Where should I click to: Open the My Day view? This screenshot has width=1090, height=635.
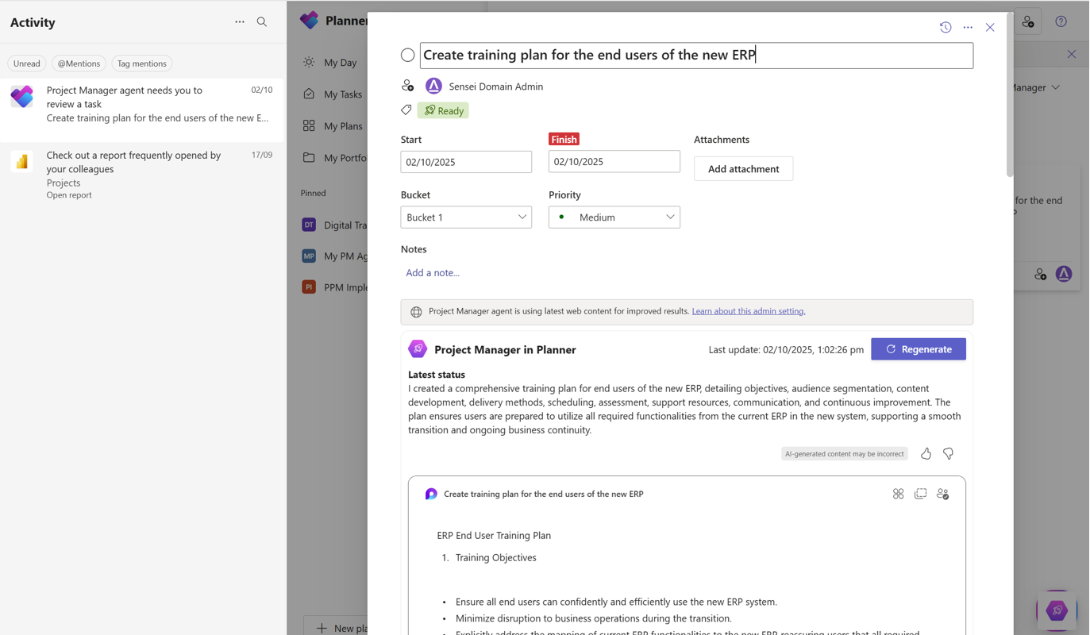pyautogui.click(x=340, y=62)
